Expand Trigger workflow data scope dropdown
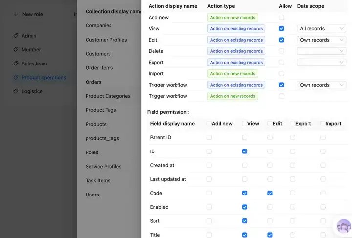This screenshot has height=238, width=352. 321,85
